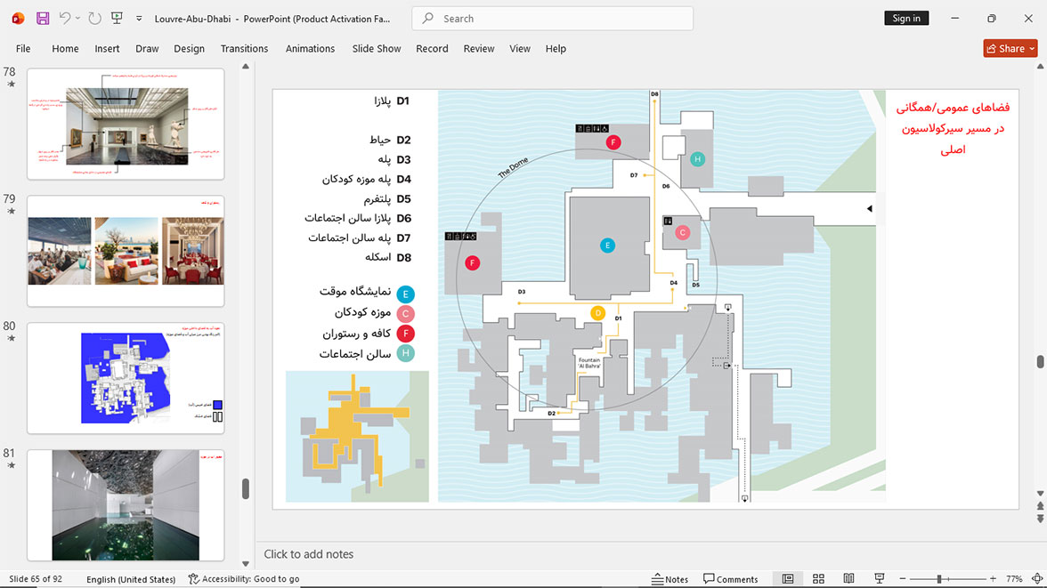Switch to the Review tab
This screenshot has height=588, width=1047.
click(x=479, y=49)
